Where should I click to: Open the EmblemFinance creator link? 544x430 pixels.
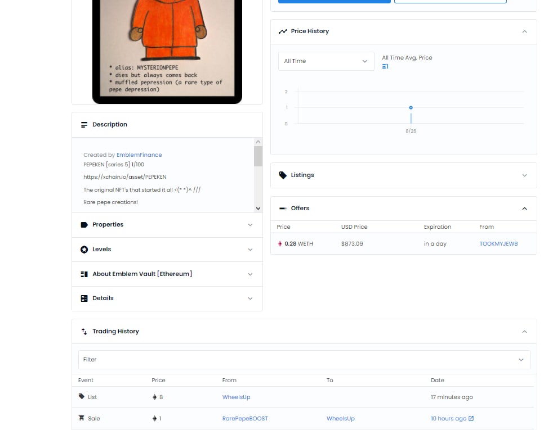[139, 155]
